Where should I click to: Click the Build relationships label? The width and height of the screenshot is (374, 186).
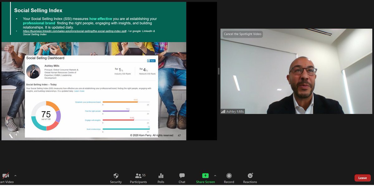pos(93,129)
